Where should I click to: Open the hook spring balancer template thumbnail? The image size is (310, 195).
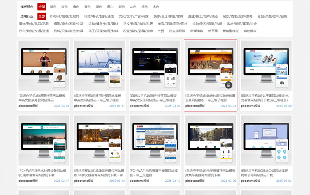(155, 140)
